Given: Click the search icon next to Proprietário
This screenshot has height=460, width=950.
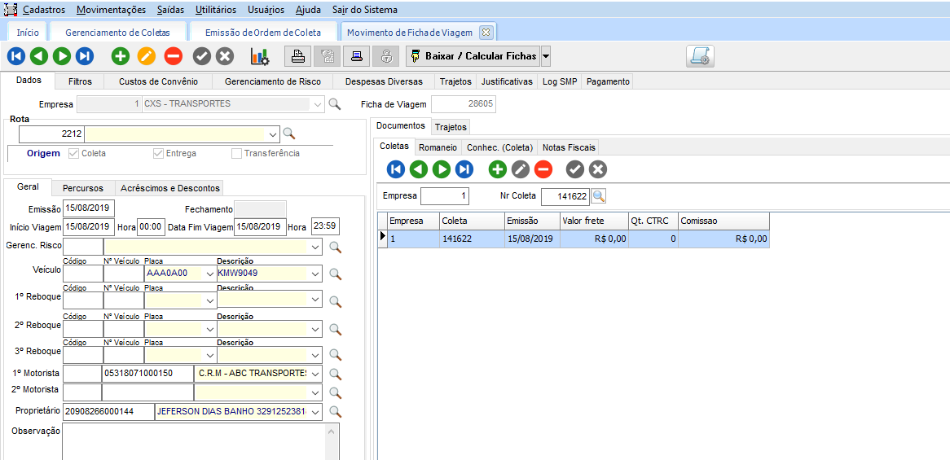Looking at the screenshot, I should pyautogui.click(x=335, y=412).
